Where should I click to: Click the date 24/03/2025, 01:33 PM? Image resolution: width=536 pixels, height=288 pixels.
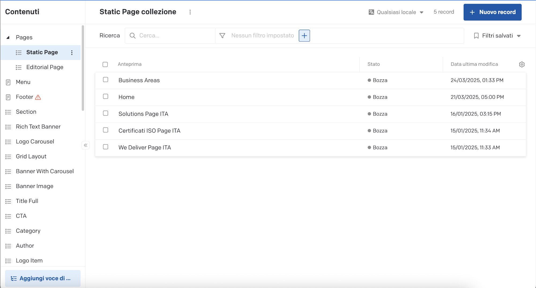click(477, 80)
